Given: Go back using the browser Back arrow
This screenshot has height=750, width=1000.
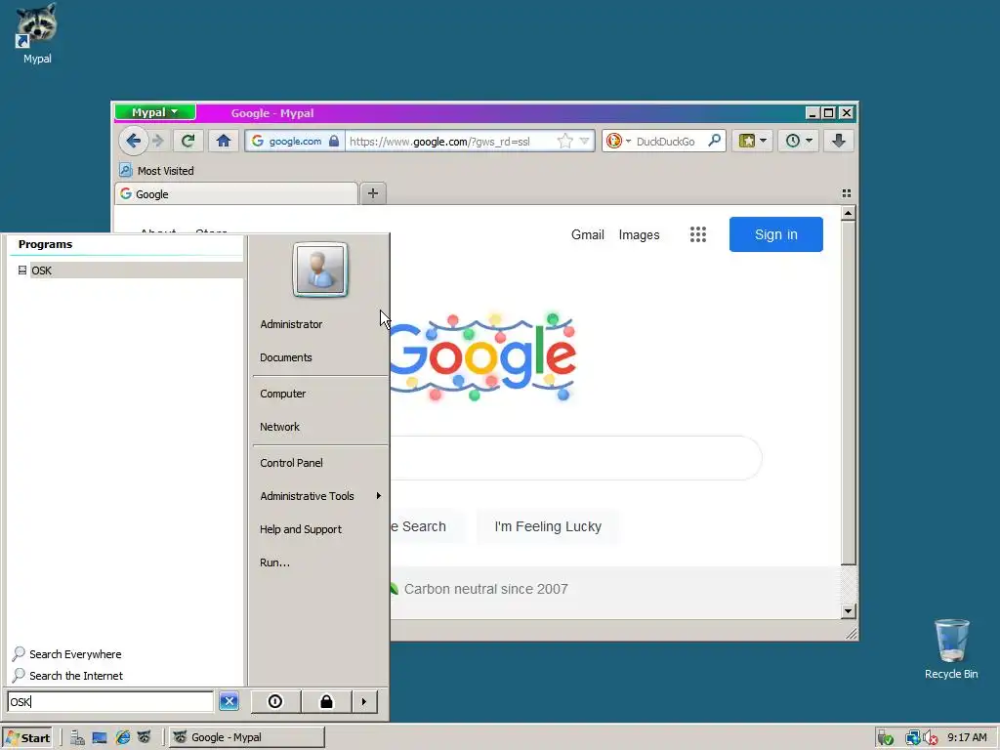Looking at the screenshot, I should 133,141.
